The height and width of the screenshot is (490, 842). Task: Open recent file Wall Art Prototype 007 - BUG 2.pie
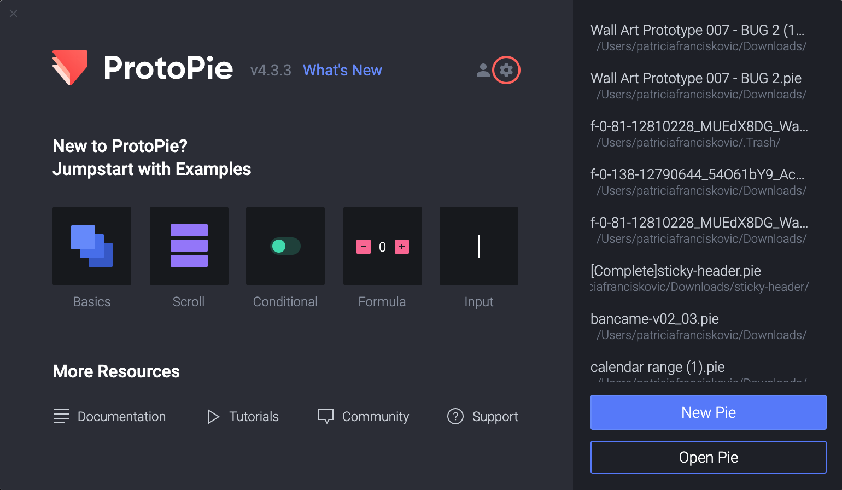pos(695,78)
